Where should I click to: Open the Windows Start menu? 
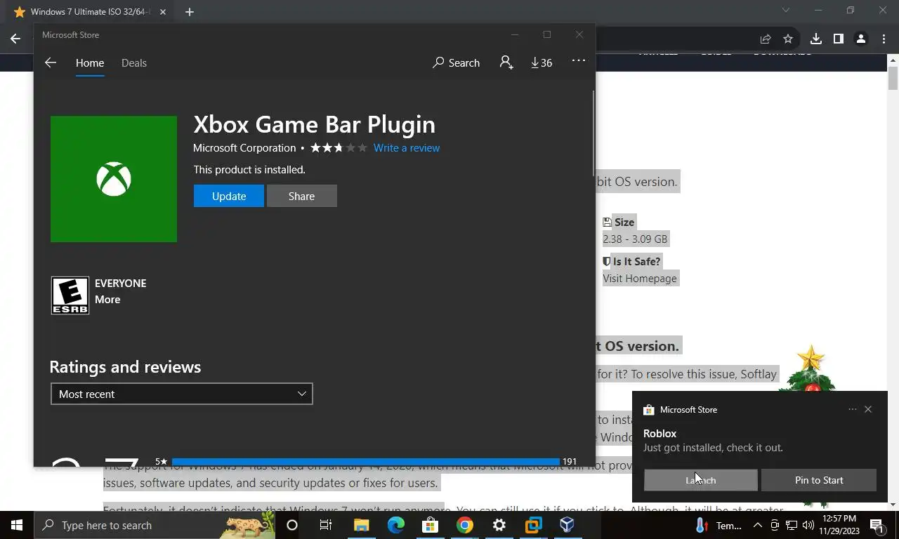click(17, 525)
